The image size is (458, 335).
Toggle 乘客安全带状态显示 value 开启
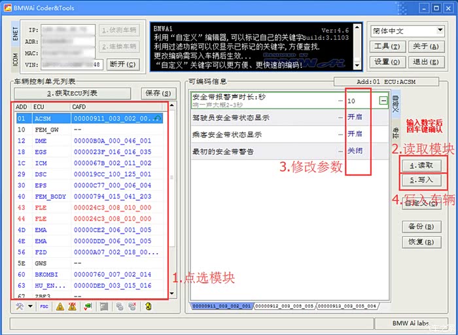pos(355,134)
